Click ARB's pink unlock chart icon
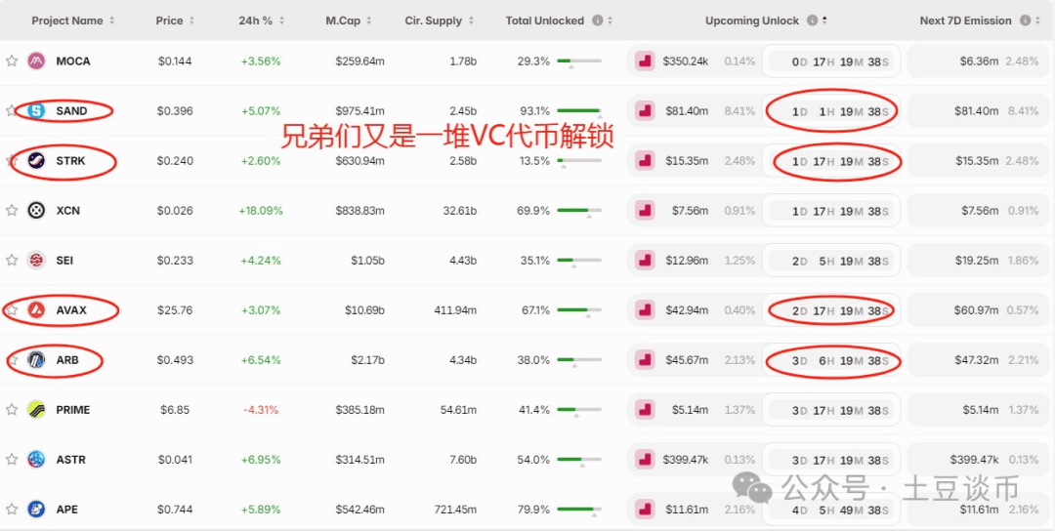 pyautogui.click(x=645, y=359)
